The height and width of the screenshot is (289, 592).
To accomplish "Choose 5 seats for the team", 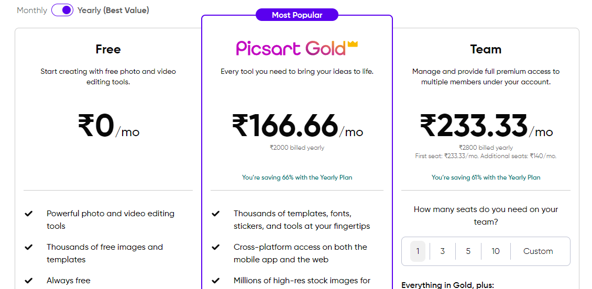I will 468,251.
